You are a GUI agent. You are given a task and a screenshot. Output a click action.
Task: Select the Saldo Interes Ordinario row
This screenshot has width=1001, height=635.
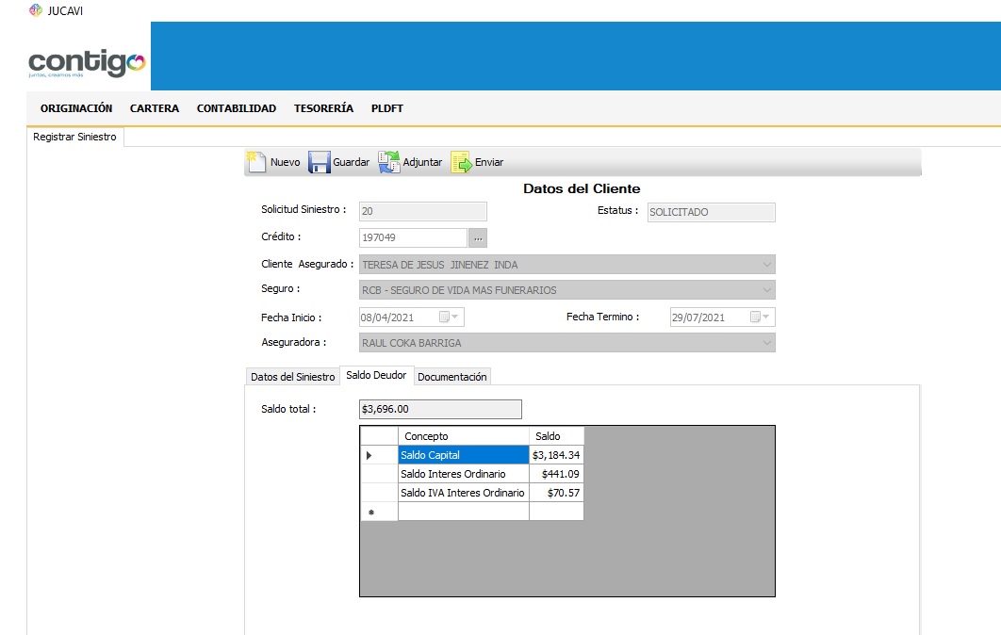462,474
